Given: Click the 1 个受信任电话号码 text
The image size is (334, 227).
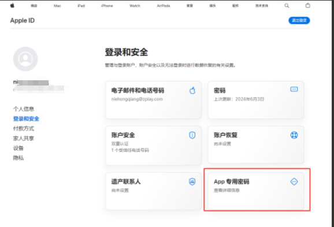Looking at the screenshot, I should [x=130, y=150].
